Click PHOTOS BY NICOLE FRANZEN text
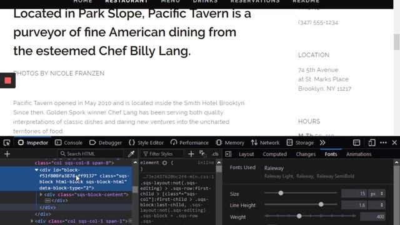The height and width of the screenshot is (225, 400). tap(59, 74)
